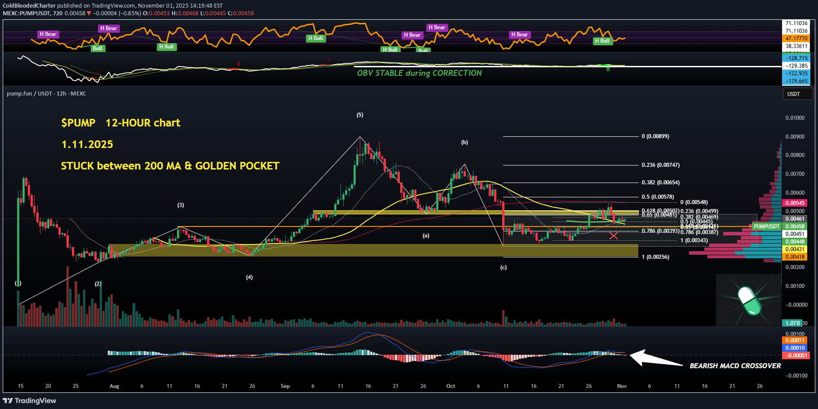Select the OBV STABLE during CORRECTION text

[x=419, y=73]
